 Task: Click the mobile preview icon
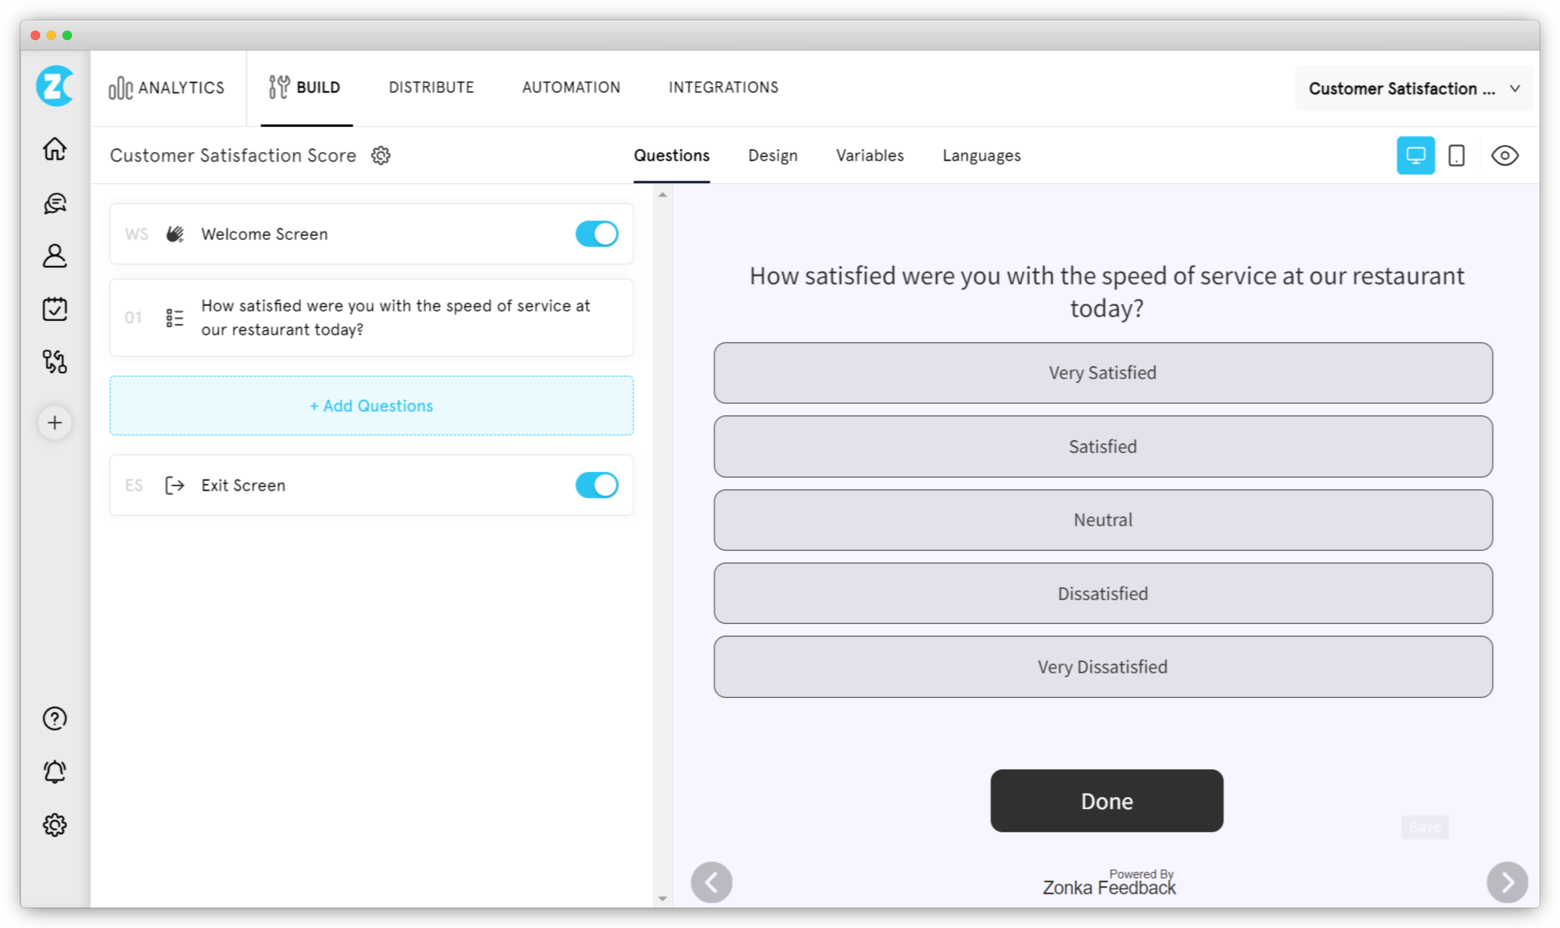(1456, 155)
